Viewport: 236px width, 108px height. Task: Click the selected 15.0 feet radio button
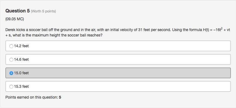click(11, 73)
